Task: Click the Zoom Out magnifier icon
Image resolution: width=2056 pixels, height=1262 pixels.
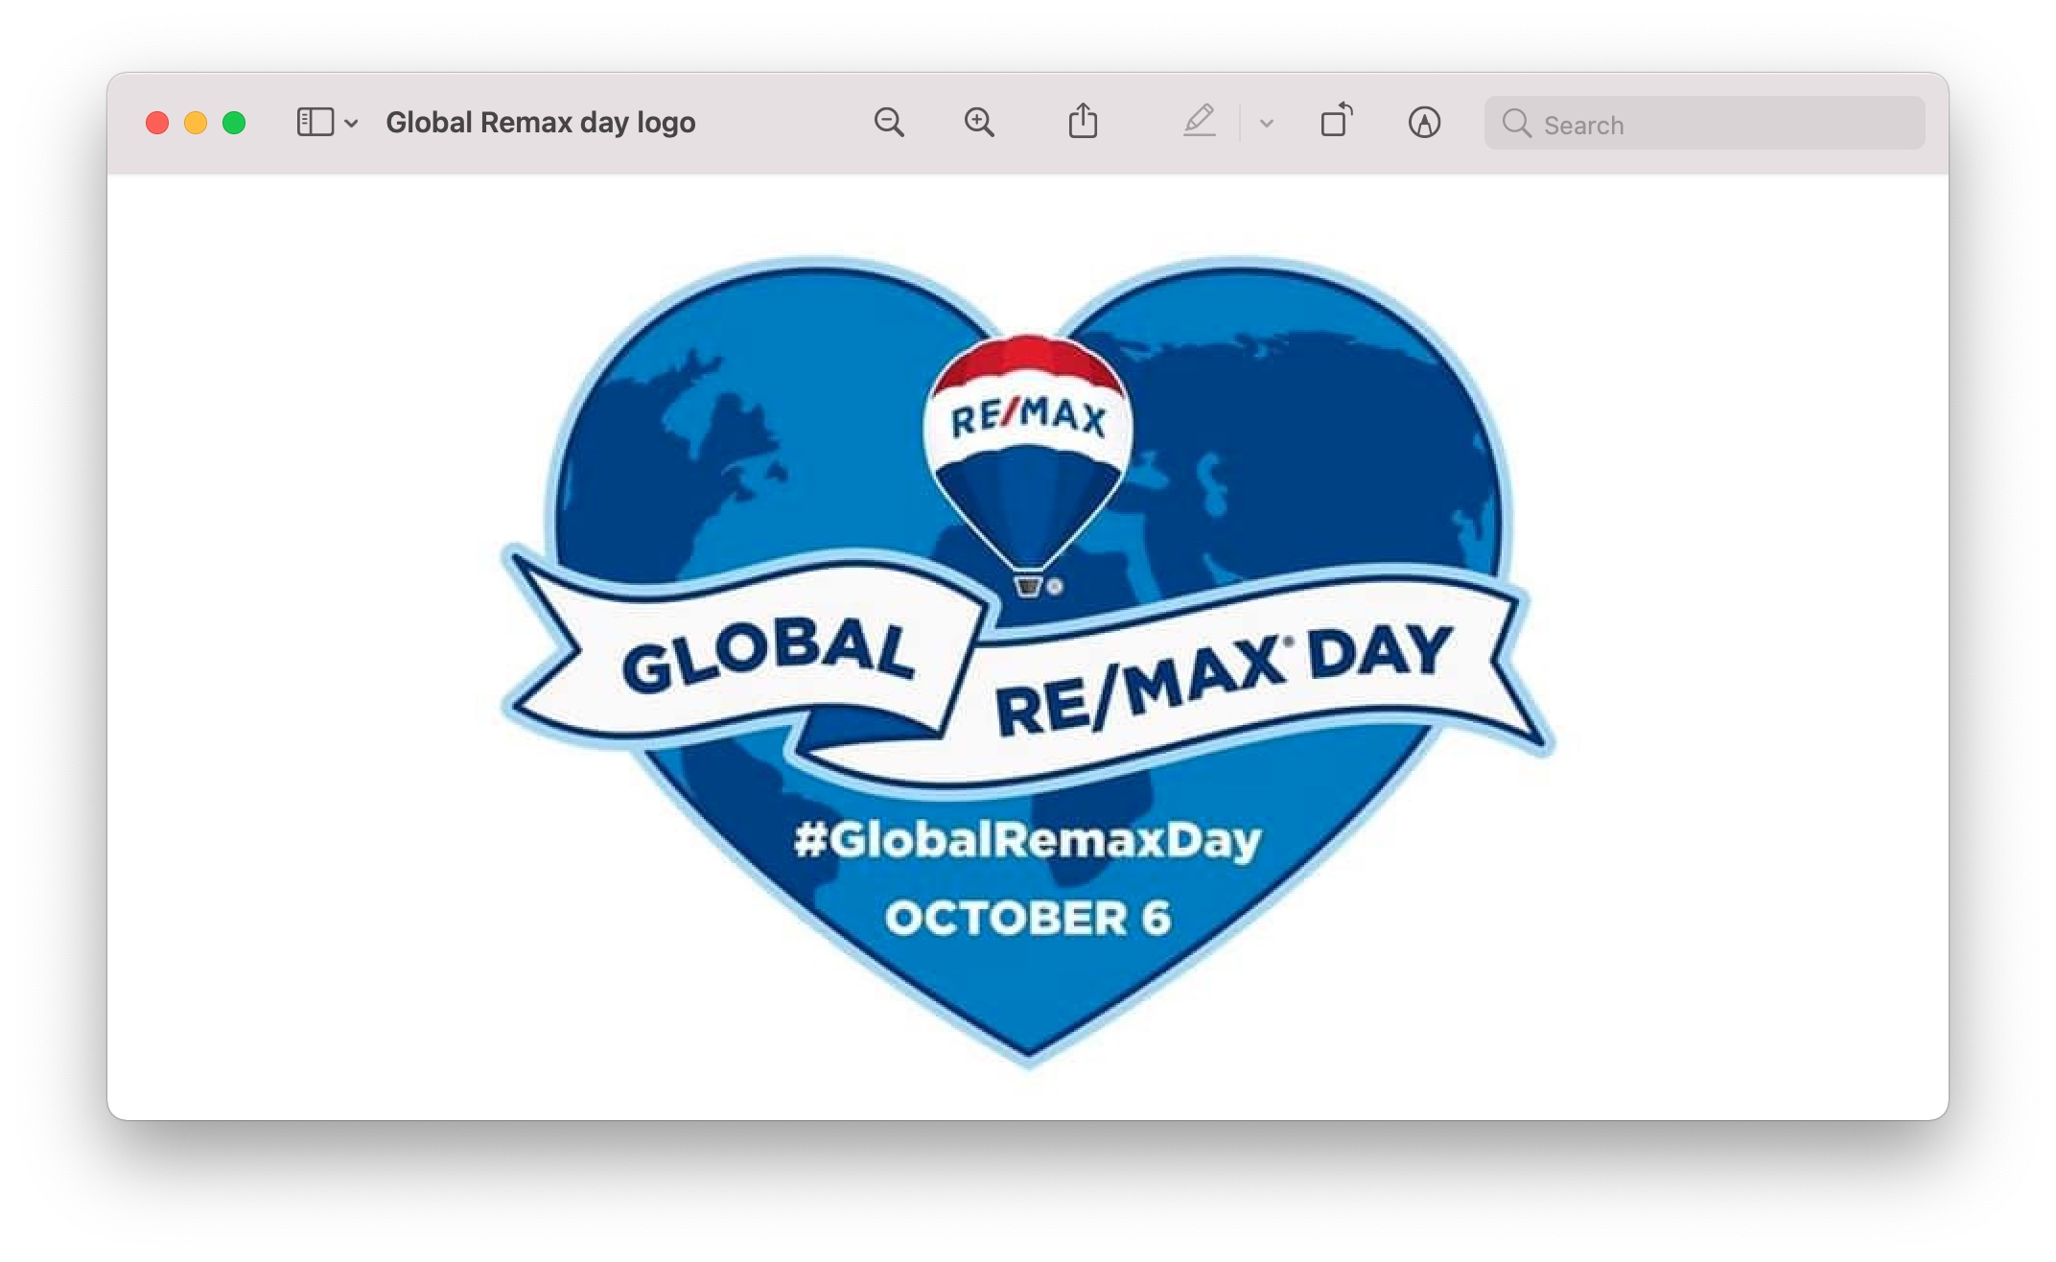Action: click(x=889, y=123)
